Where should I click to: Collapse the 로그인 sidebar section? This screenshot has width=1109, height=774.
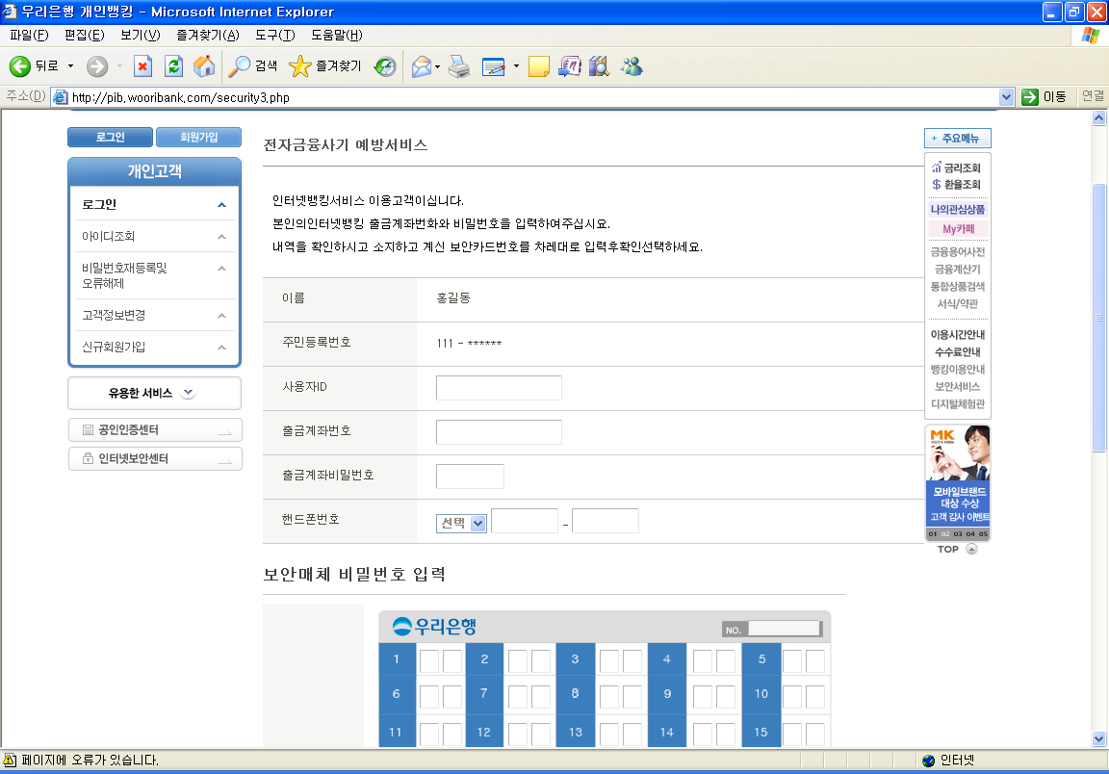[221, 205]
